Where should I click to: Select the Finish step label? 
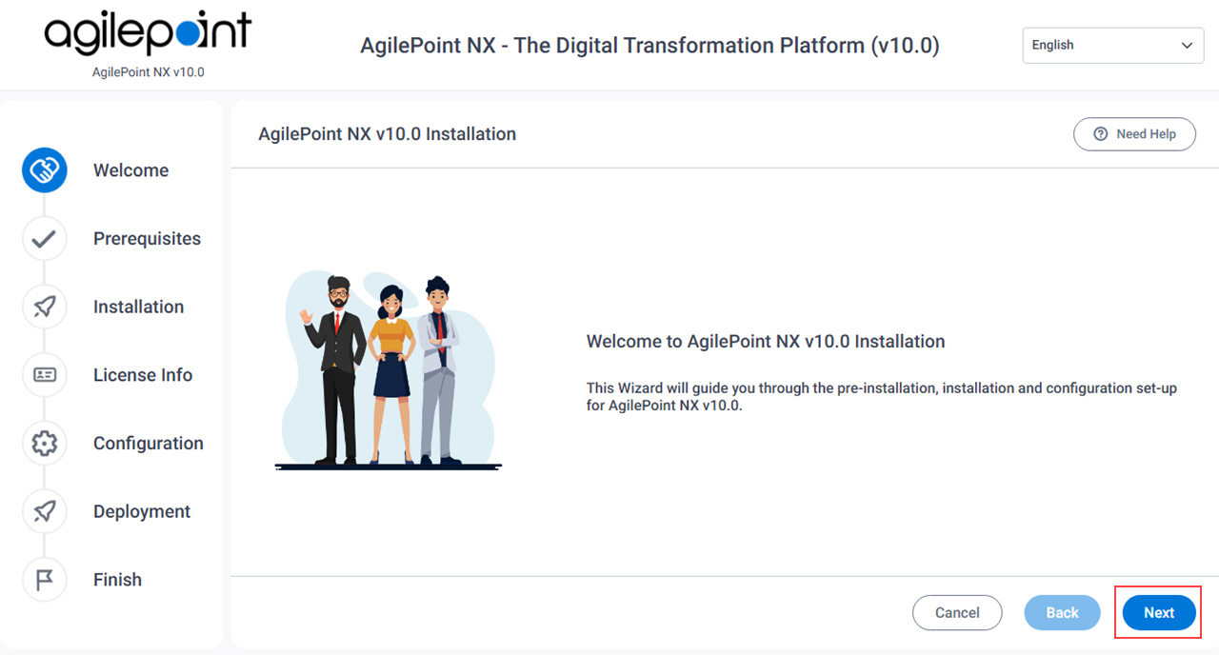(x=117, y=580)
